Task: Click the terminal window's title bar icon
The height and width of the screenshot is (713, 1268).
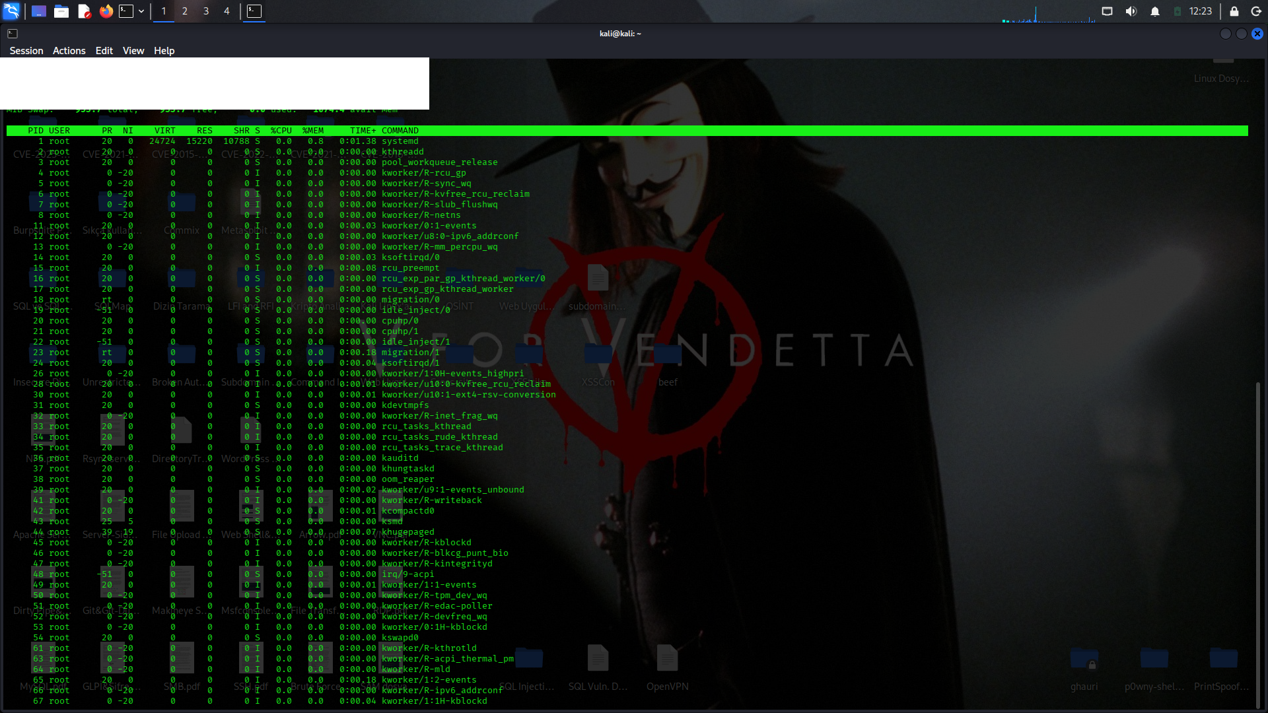Action: 13,34
